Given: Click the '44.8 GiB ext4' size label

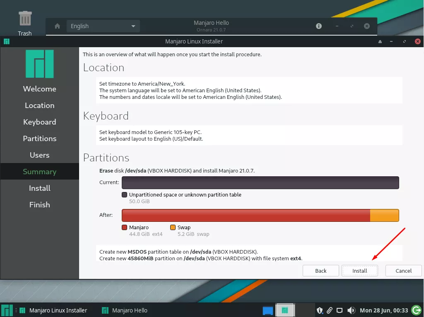Looking at the screenshot, I should click(x=146, y=234).
